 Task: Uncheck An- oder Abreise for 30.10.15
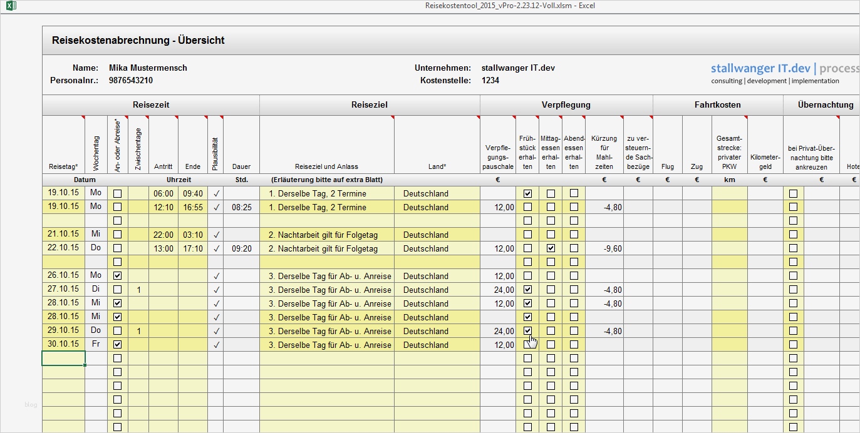pyautogui.click(x=117, y=344)
